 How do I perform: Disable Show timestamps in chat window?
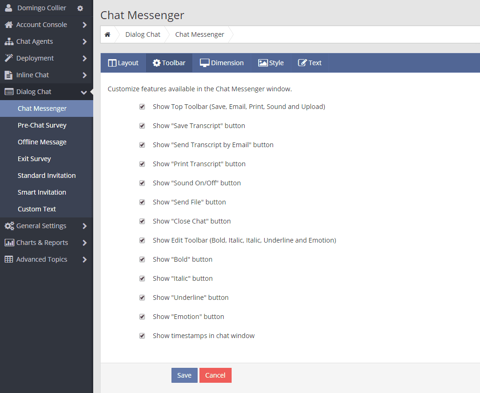click(142, 336)
